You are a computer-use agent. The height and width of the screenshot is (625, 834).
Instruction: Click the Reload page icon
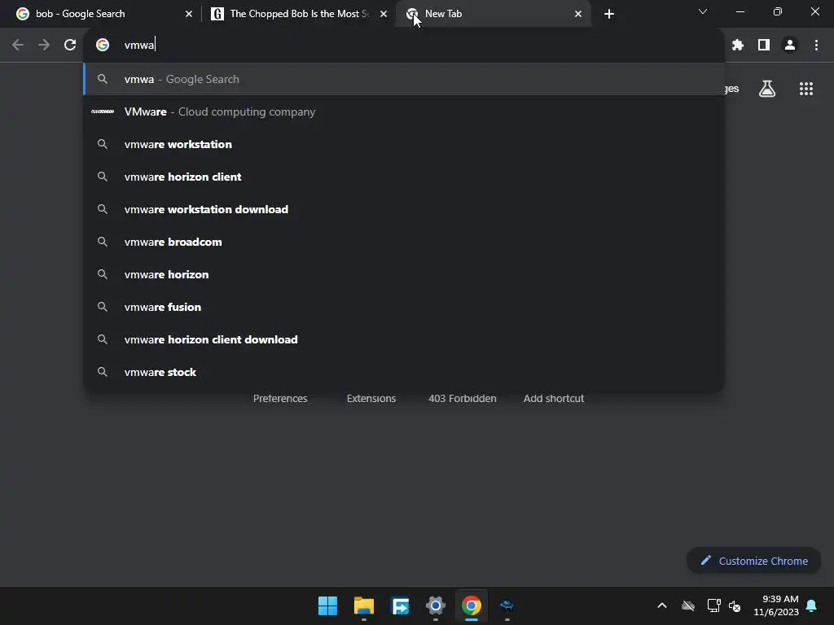click(x=70, y=46)
